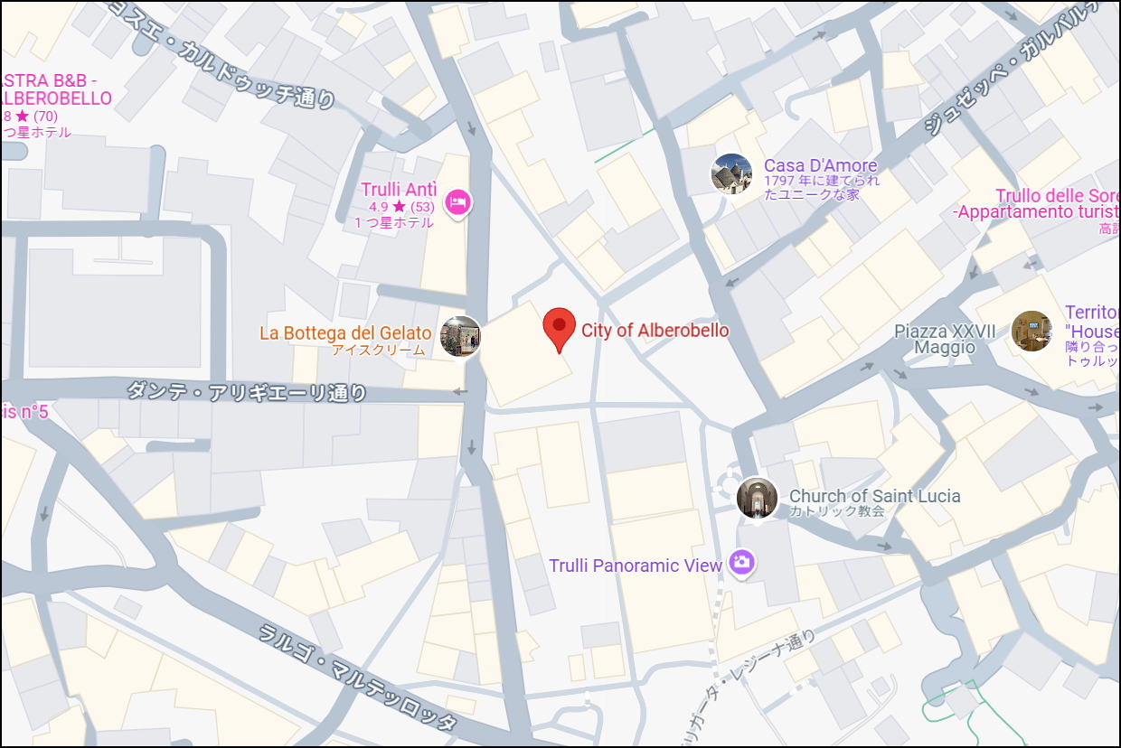The width and height of the screenshot is (1121, 748).
Task: Open the Trulli Antì hotel bed icon
Action: tap(458, 202)
